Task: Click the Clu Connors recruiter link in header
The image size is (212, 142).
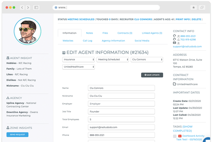Action: pos(143,19)
